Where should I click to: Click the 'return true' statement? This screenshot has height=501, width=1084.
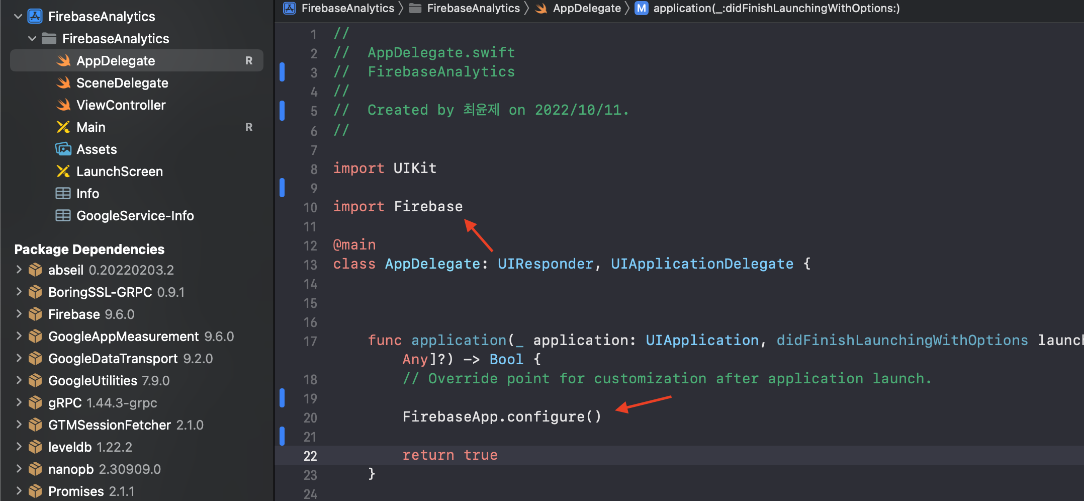450,455
